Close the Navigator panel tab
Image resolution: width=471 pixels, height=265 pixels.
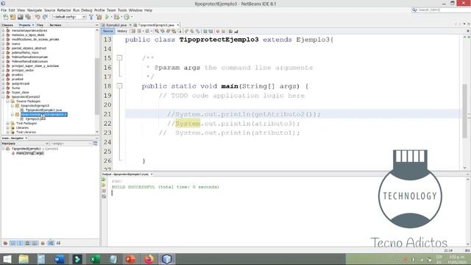(x=26, y=138)
